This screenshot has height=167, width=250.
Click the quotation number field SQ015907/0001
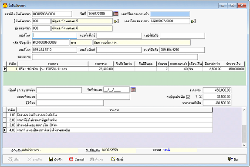point(170,21)
